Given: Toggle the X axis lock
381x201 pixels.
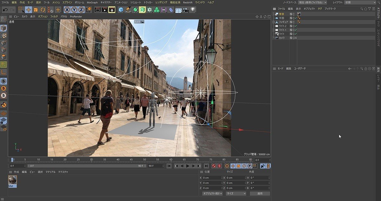Looking at the screenshot, I should (x=67, y=10).
